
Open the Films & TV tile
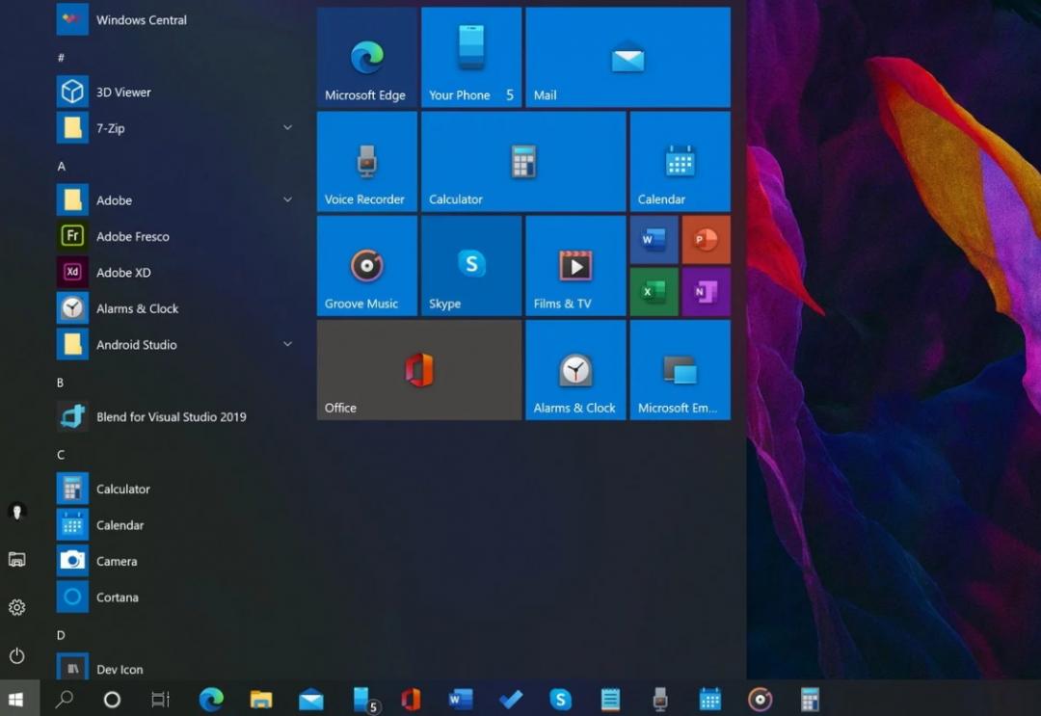575,266
